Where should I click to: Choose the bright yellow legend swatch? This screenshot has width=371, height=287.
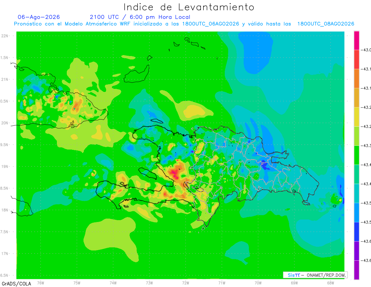point(356,117)
